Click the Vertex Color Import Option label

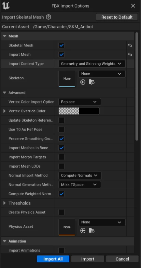coord(31,102)
